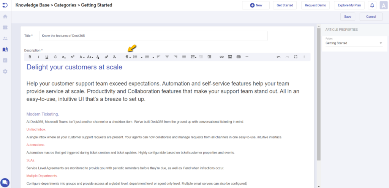
Task: Click the article Title input field
Action: click(153, 36)
